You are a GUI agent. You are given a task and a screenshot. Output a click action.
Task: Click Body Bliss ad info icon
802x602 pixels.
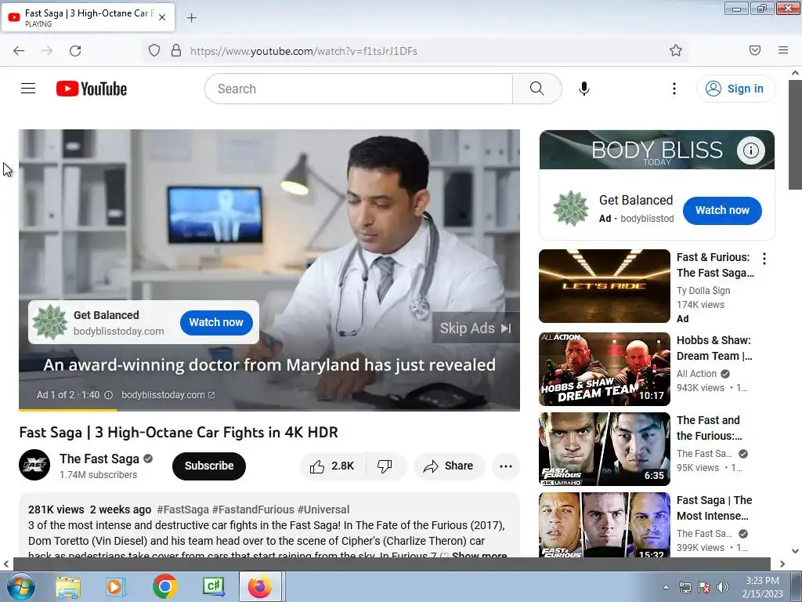click(751, 150)
